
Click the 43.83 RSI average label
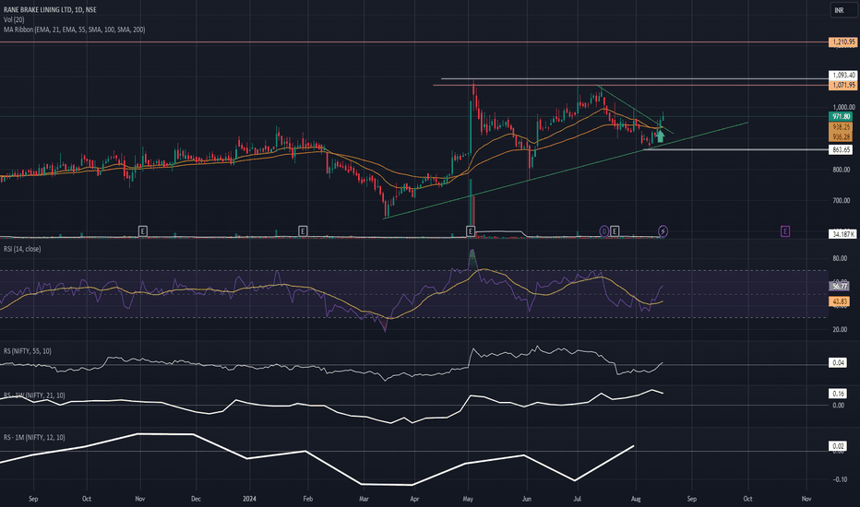pos(839,301)
